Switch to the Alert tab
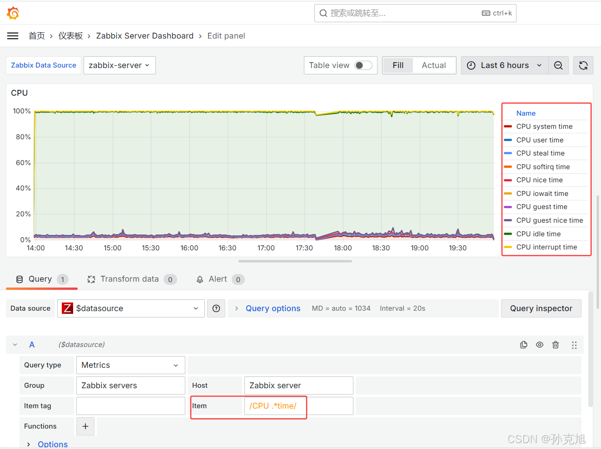This screenshot has width=601, height=449. click(x=220, y=279)
